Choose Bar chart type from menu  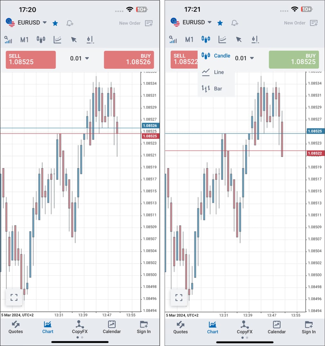point(216,89)
